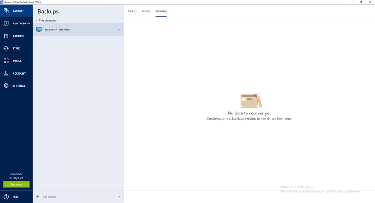Open the Backup section icon
375x203 pixels.
tap(6, 11)
